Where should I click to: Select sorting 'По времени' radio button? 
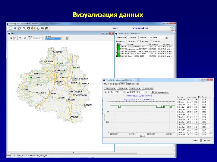151,41
